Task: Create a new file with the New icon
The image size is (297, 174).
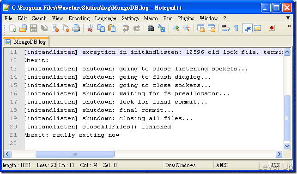Action: [12, 28]
